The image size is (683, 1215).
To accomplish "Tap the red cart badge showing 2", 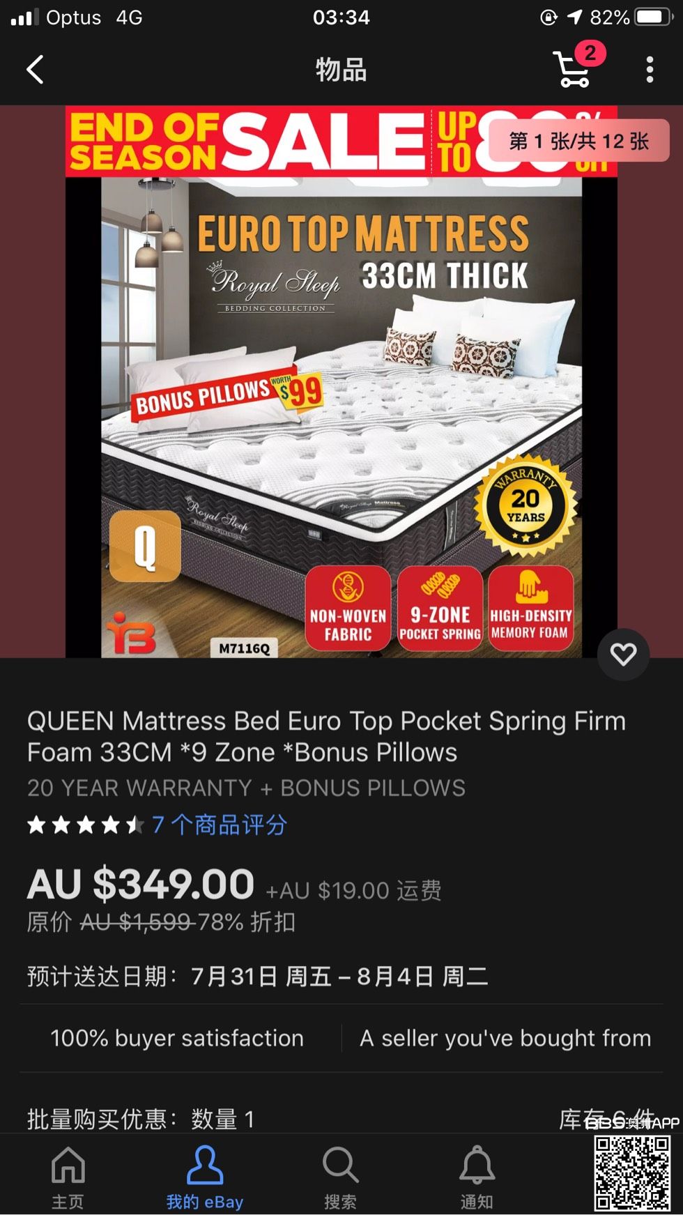I will [x=590, y=53].
